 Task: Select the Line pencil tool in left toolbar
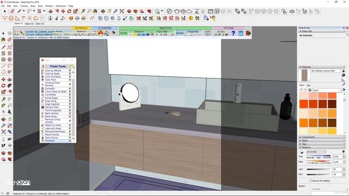click(x=3, y=47)
